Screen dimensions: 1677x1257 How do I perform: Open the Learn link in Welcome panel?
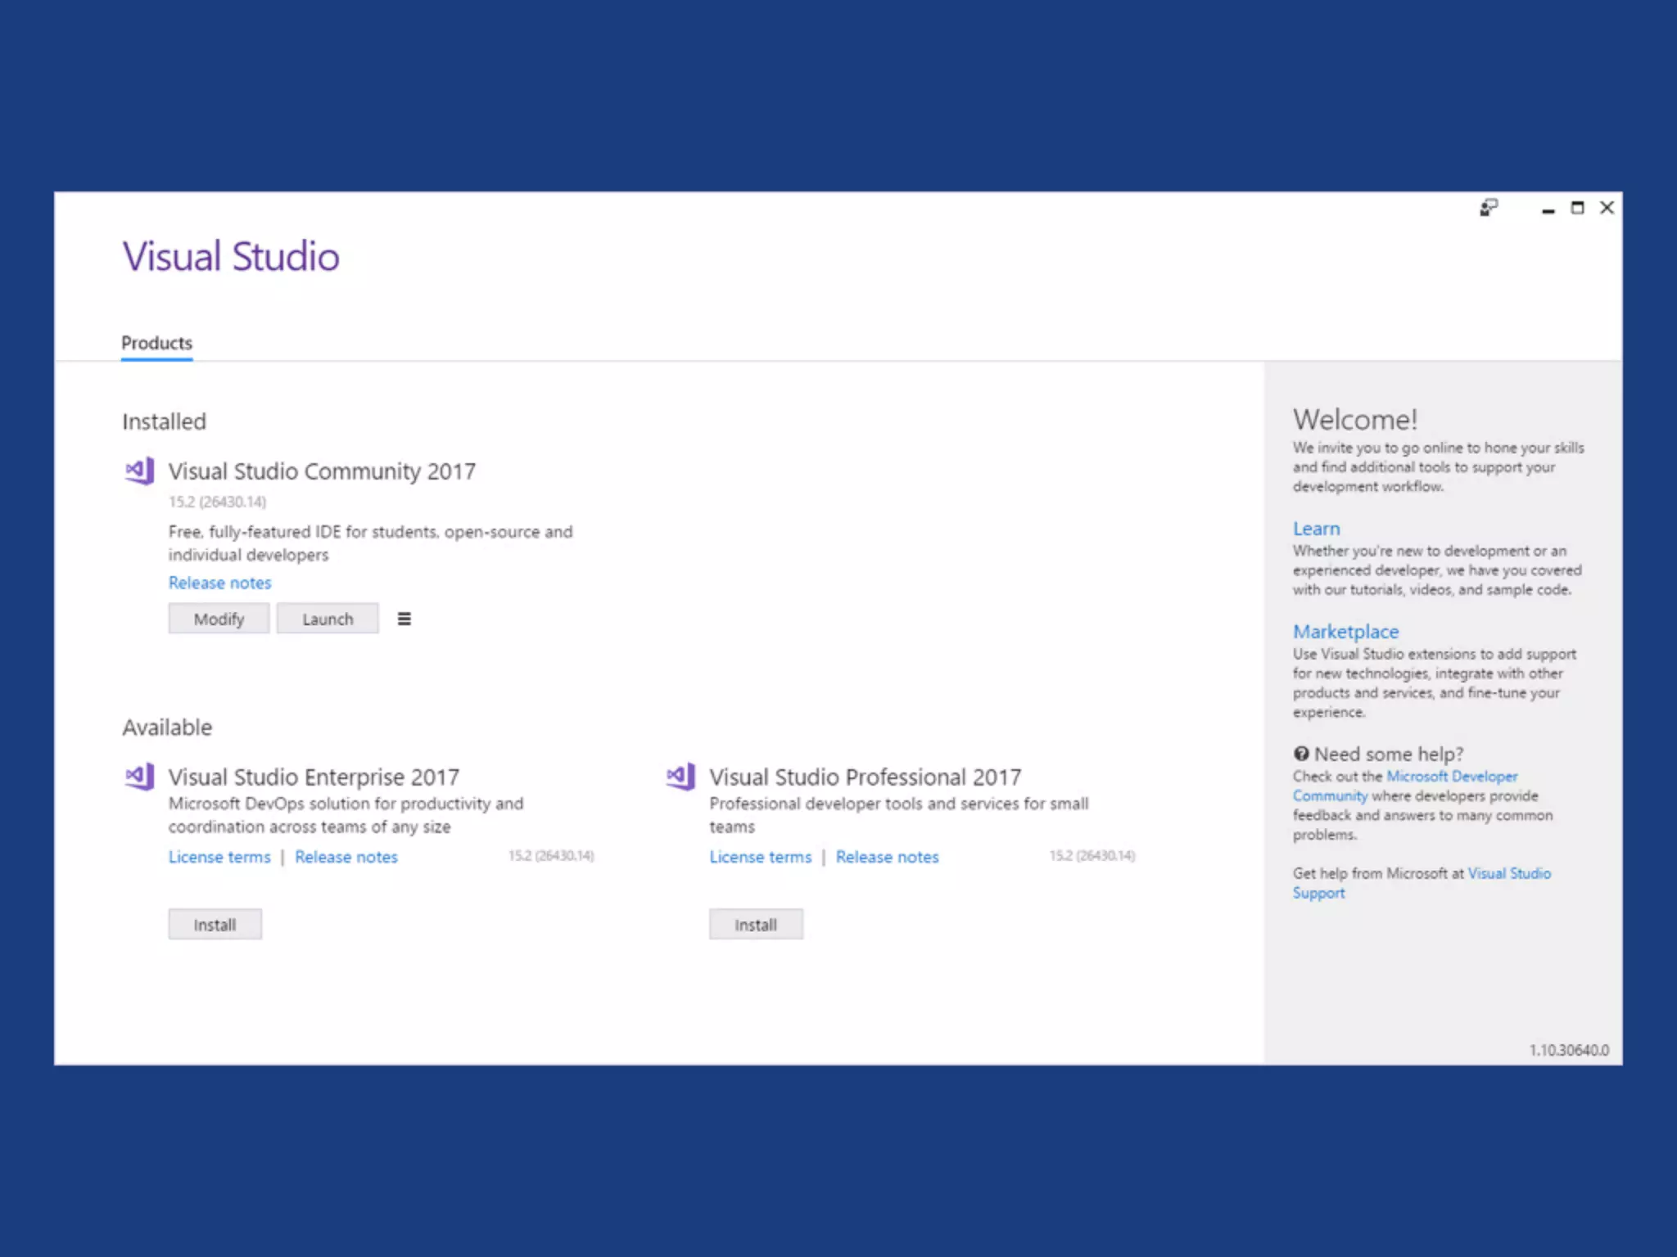coord(1316,529)
